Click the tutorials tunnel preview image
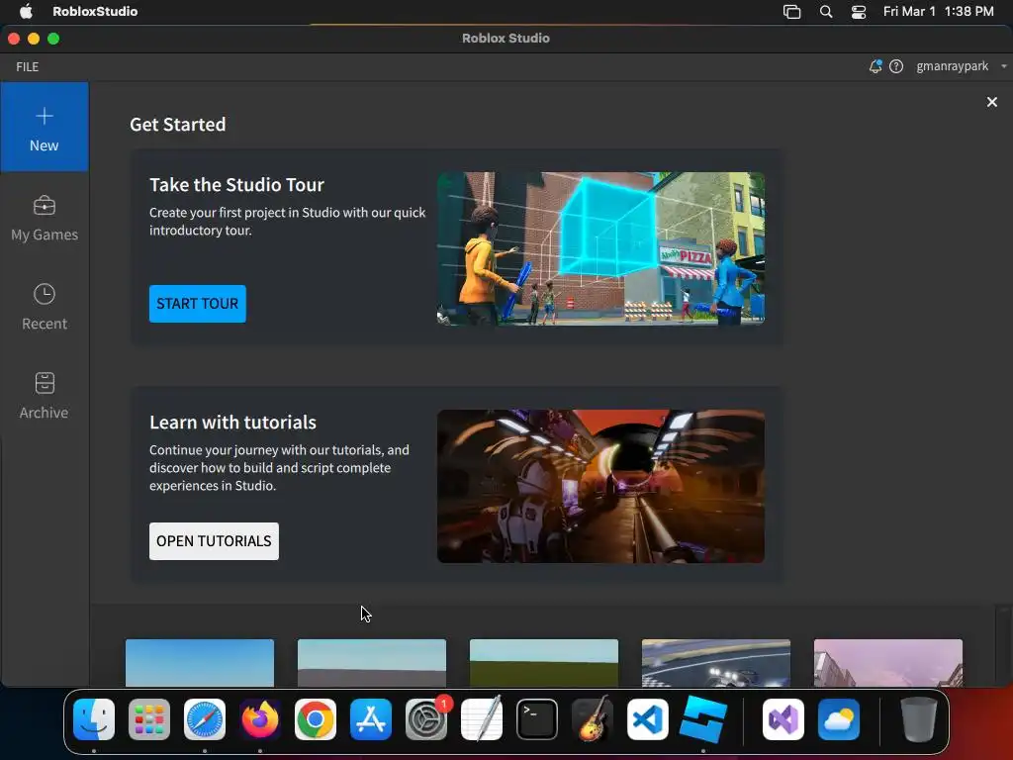1013x760 pixels. 600,486
